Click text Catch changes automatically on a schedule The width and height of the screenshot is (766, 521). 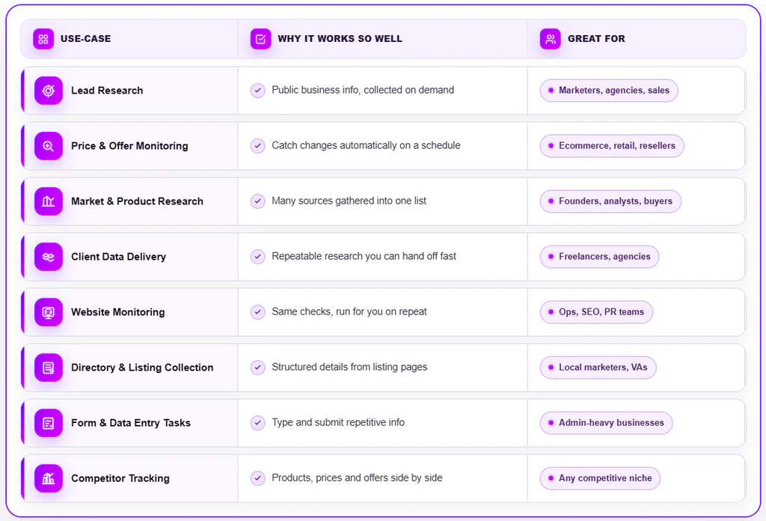(x=366, y=145)
